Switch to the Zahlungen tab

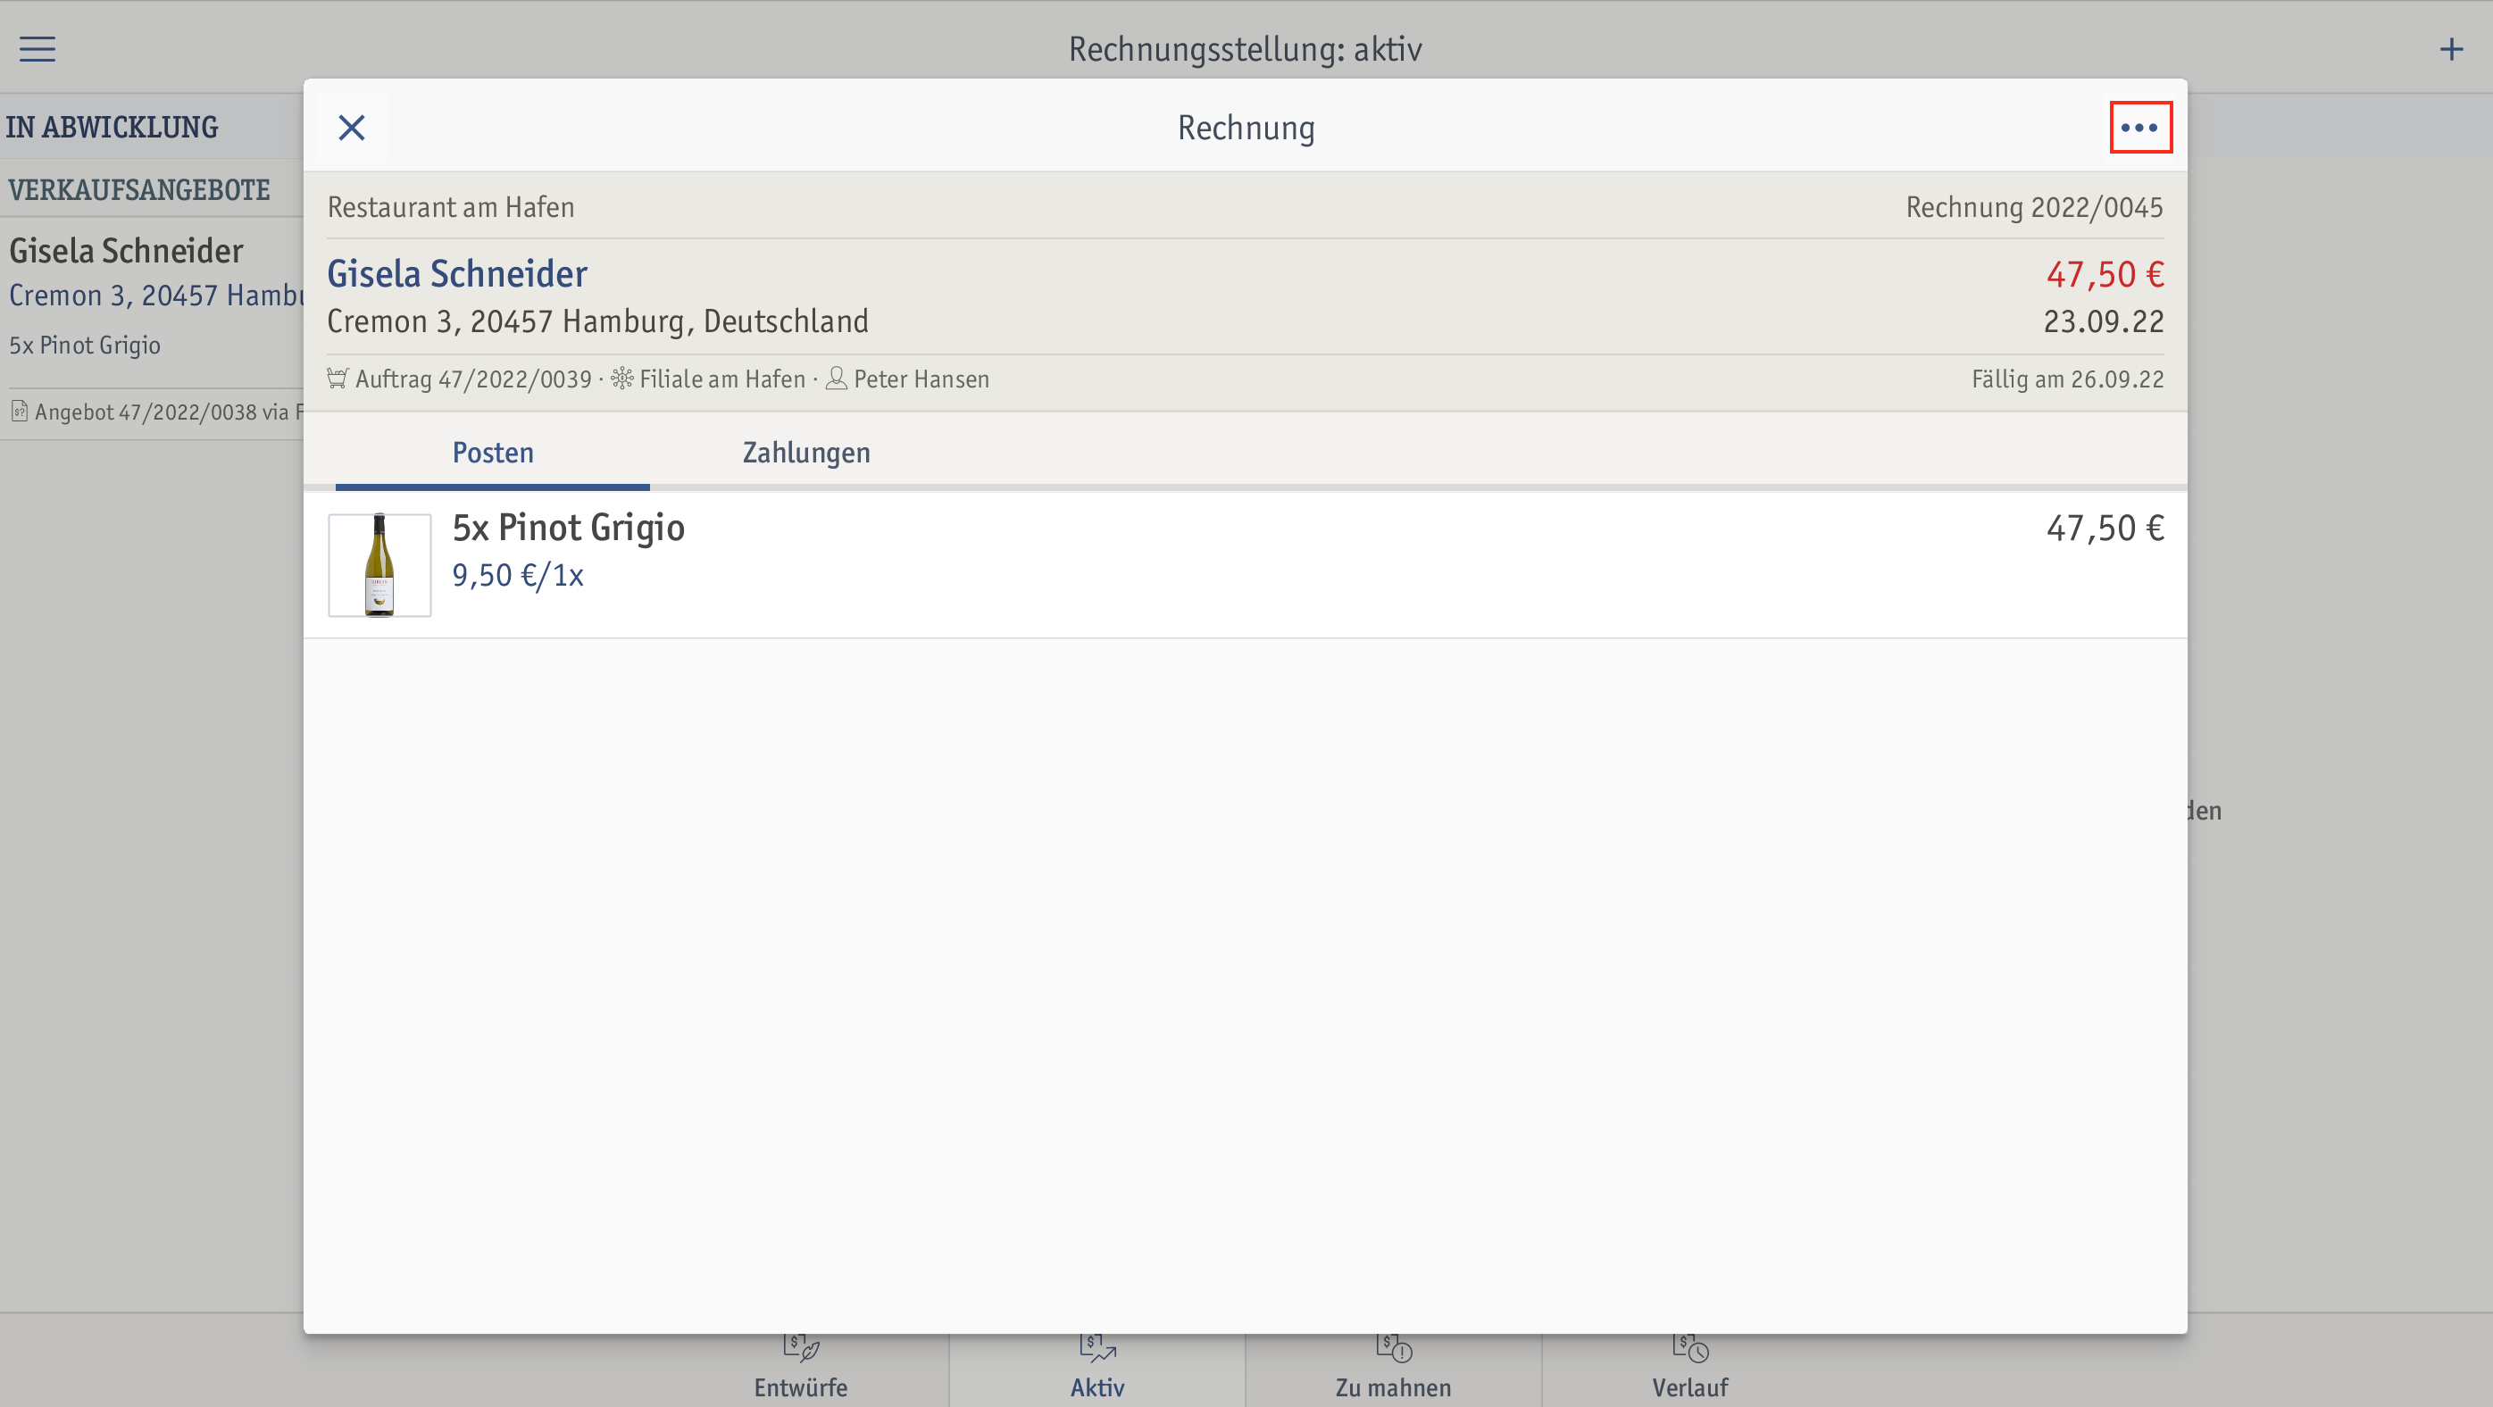tap(806, 452)
